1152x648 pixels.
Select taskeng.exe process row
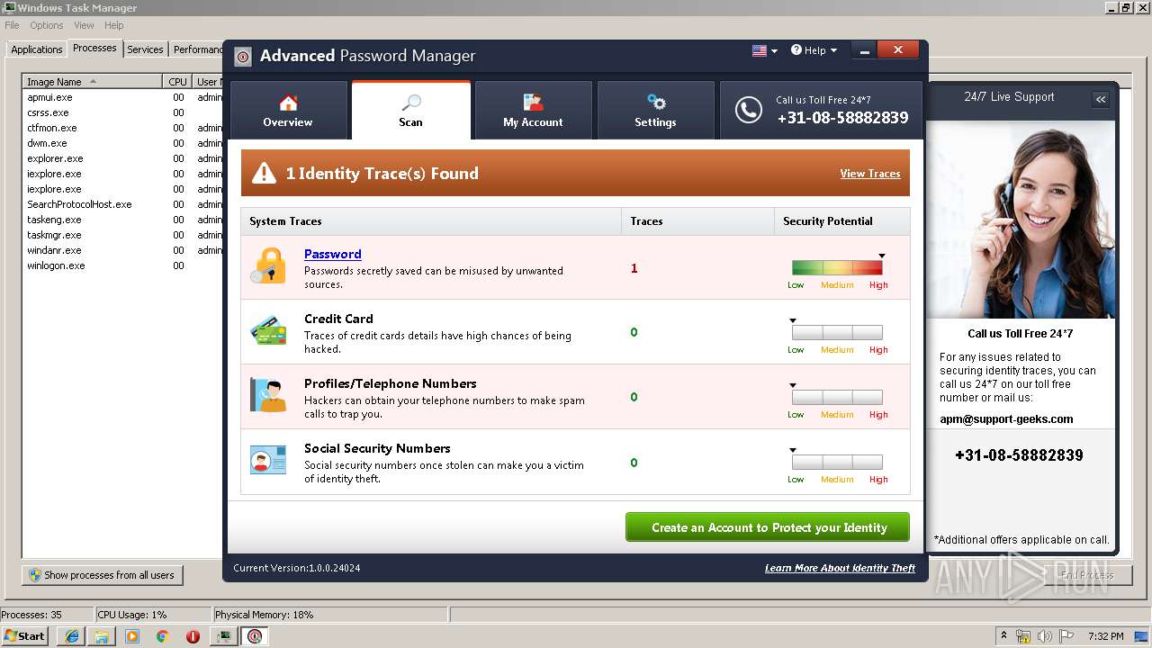click(122, 220)
